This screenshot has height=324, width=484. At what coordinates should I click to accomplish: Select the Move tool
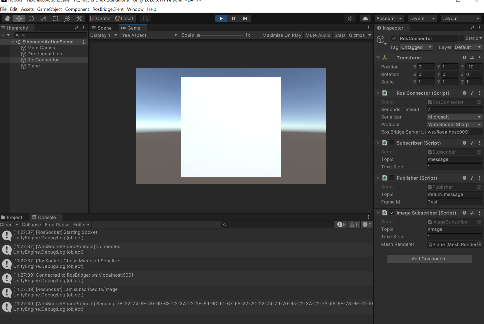pyautogui.click(x=19, y=18)
